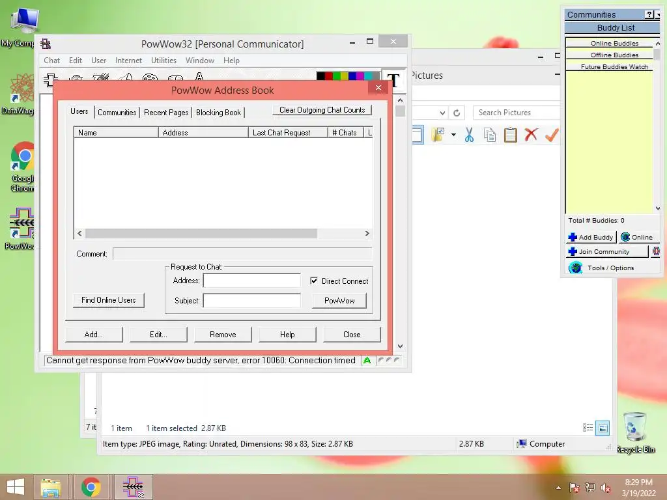Viewport: 667px width, 500px height.
Task: Open the Window menu
Action: (199, 61)
